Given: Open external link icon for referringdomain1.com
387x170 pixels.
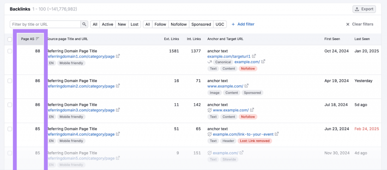Looking at the screenshot, I should click(x=118, y=56).
